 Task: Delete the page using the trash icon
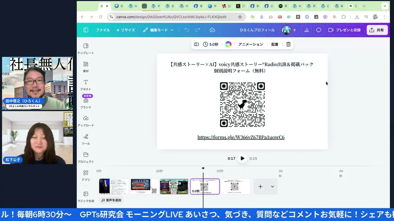click(x=288, y=44)
